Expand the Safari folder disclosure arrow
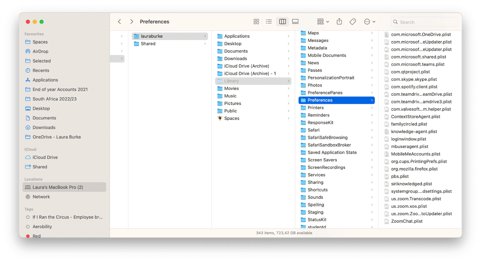This screenshot has height=263, width=481. pos(371,130)
